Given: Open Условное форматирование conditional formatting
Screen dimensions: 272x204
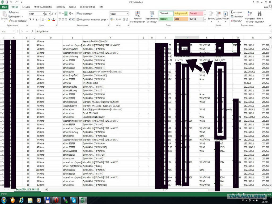Looking at the screenshot, I should (138, 17).
